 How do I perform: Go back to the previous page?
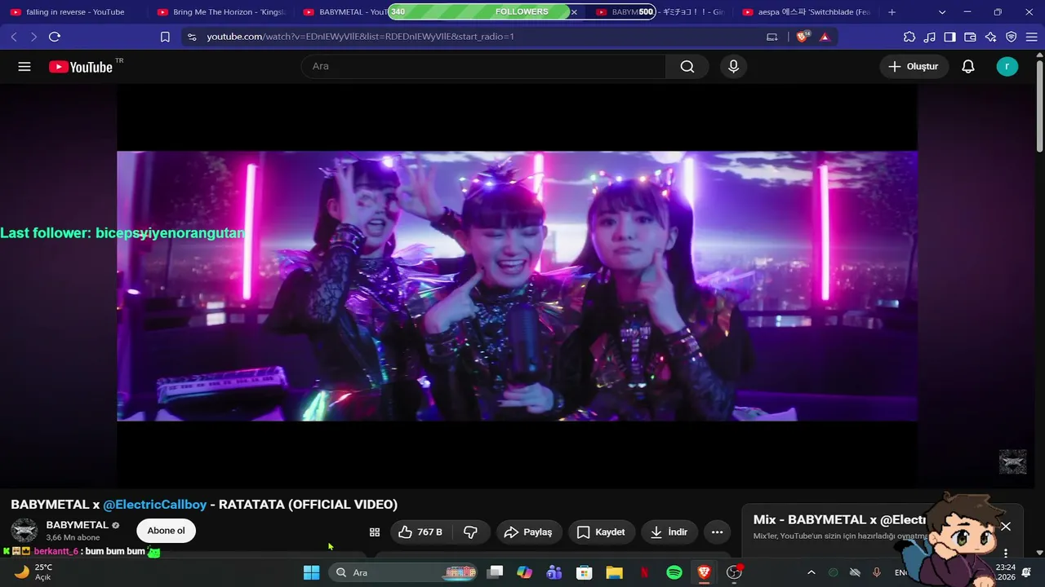(x=14, y=37)
